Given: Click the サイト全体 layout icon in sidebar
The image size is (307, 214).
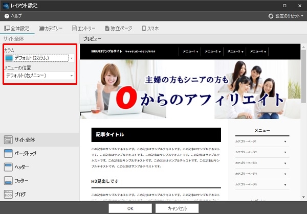Looking at the screenshot, I should pyautogui.click(x=8, y=140).
